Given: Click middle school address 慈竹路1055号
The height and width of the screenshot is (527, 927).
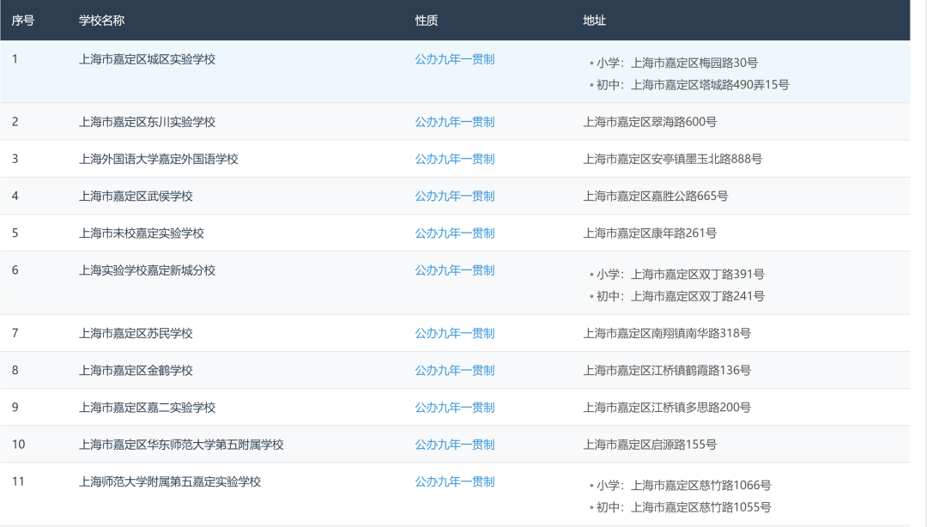Looking at the screenshot, I should click(683, 507).
